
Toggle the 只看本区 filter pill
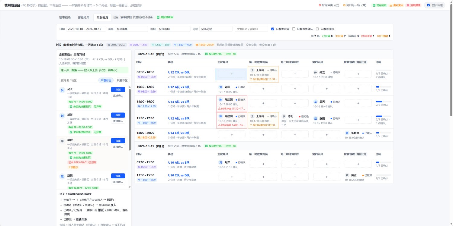coord(122,80)
